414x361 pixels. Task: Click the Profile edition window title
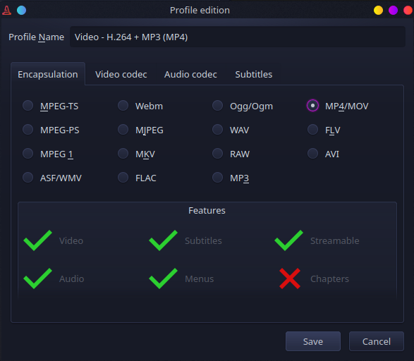pyautogui.click(x=200, y=11)
